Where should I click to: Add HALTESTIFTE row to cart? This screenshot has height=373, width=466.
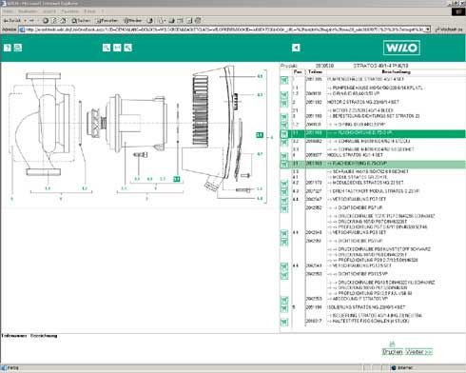[x=284, y=323]
